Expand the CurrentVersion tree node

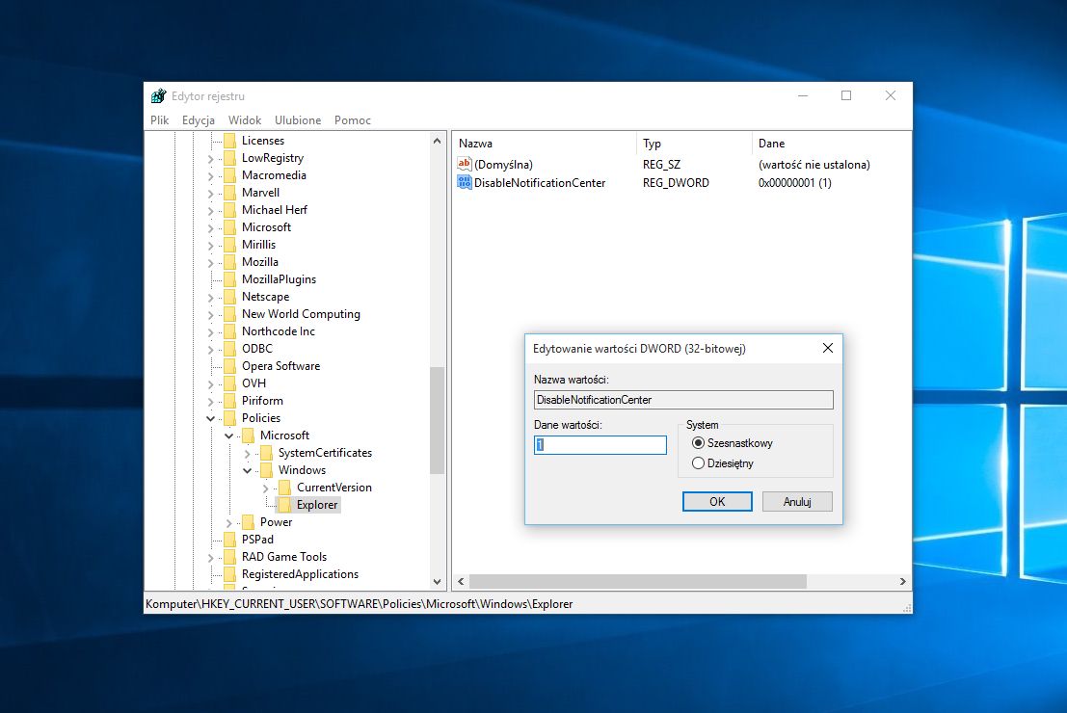266,488
